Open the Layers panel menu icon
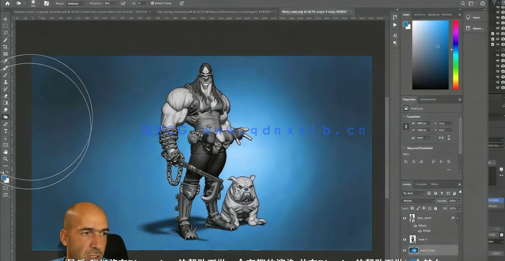 (459, 184)
